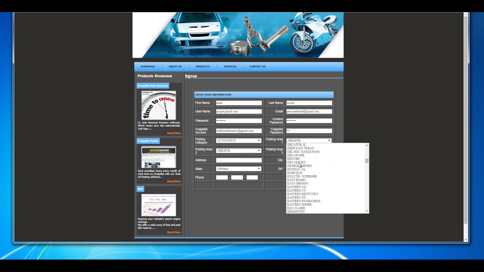Choose EASTERN SHORE option
This screenshot has height=272, width=484.
point(326,205)
